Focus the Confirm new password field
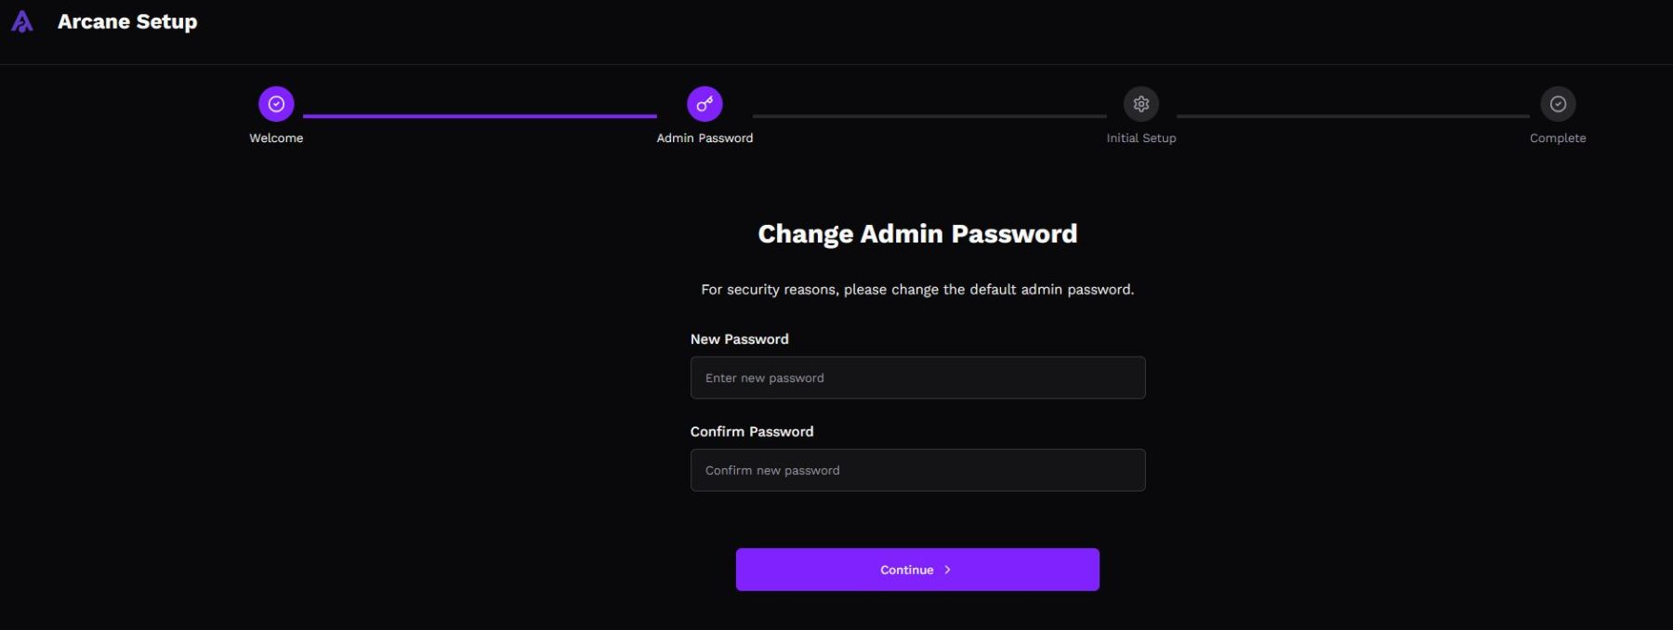The image size is (1673, 630). [917, 470]
